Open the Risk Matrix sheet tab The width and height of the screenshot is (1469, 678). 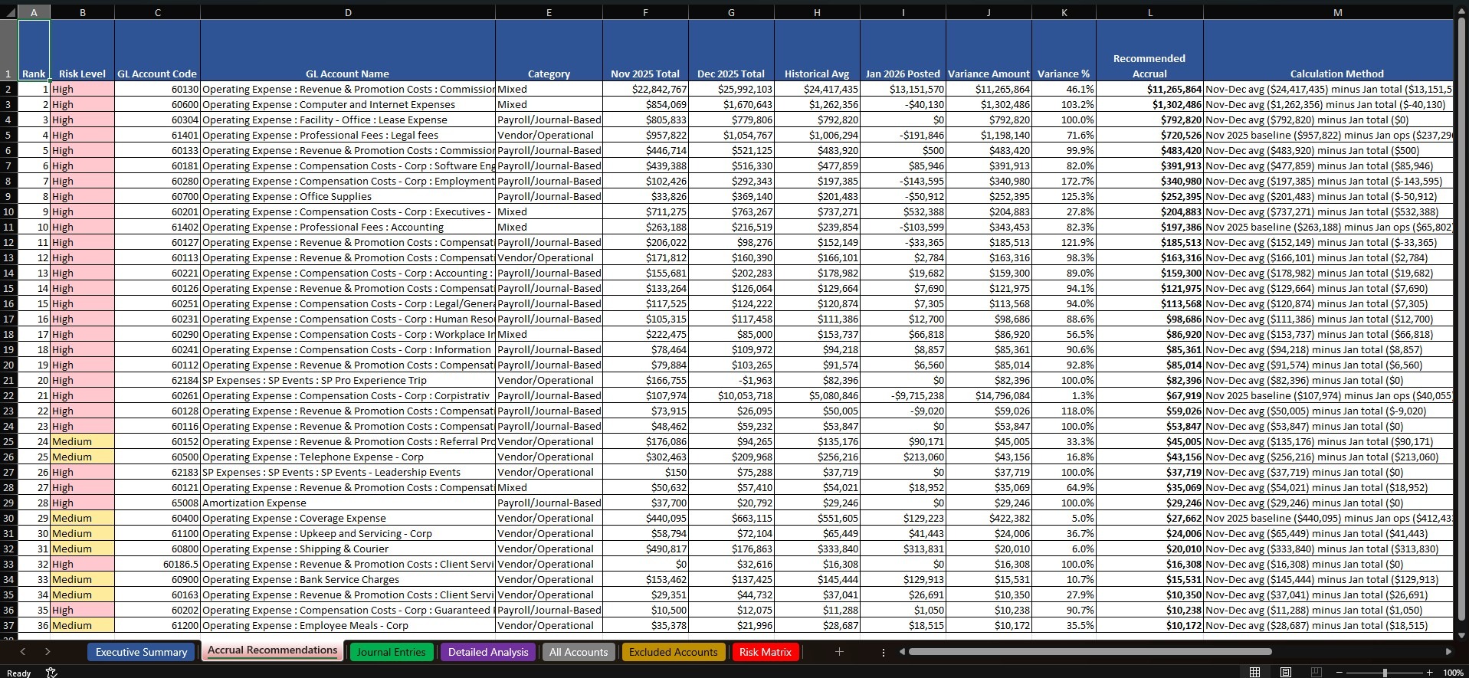[765, 652]
